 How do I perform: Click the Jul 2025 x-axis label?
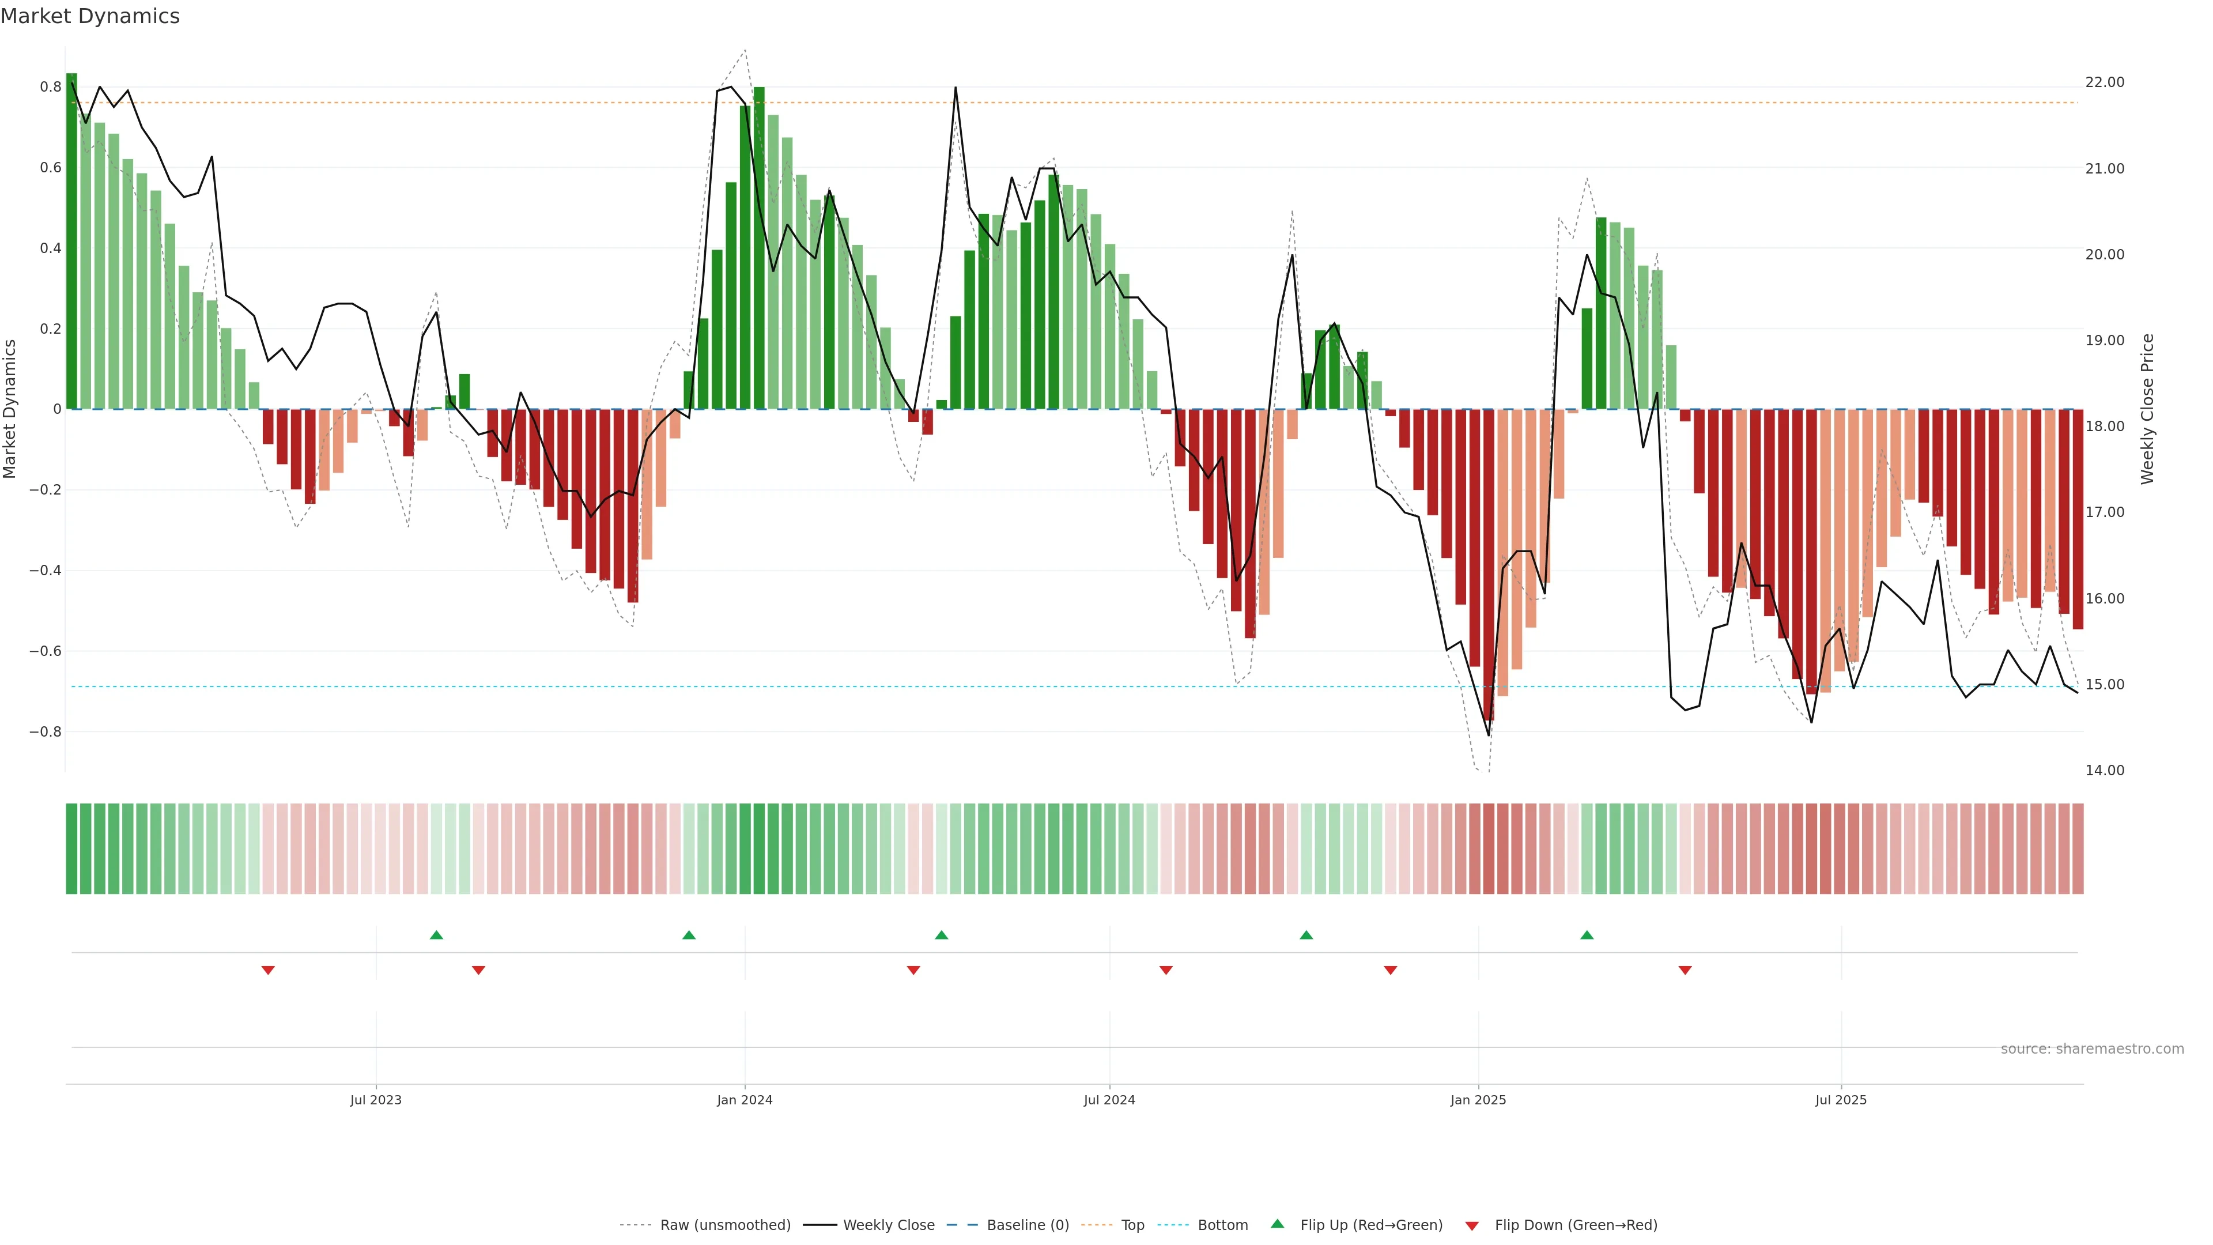tap(1840, 1100)
